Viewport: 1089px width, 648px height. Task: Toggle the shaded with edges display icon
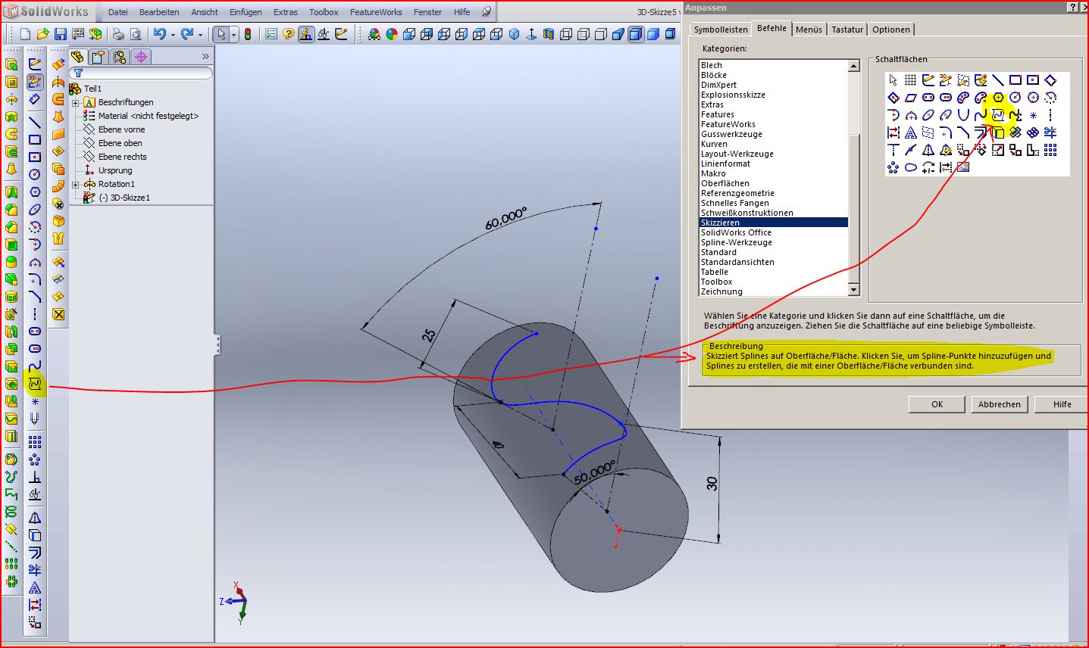pyautogui.click(x=636, y=34)
